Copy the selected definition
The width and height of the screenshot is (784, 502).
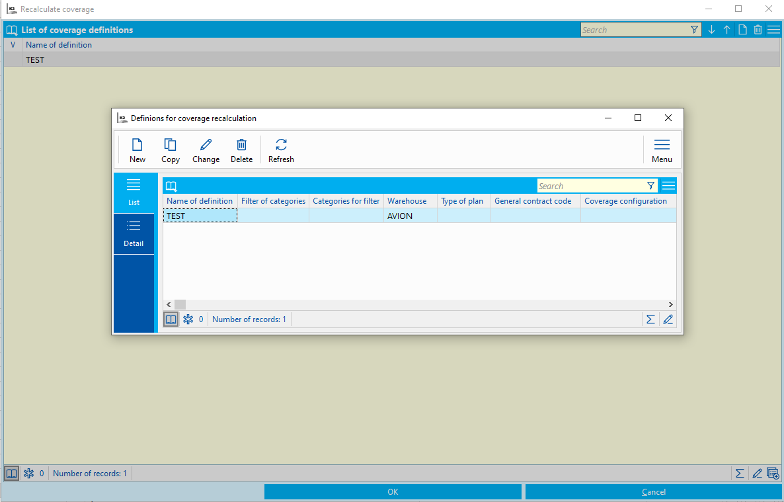170,151
